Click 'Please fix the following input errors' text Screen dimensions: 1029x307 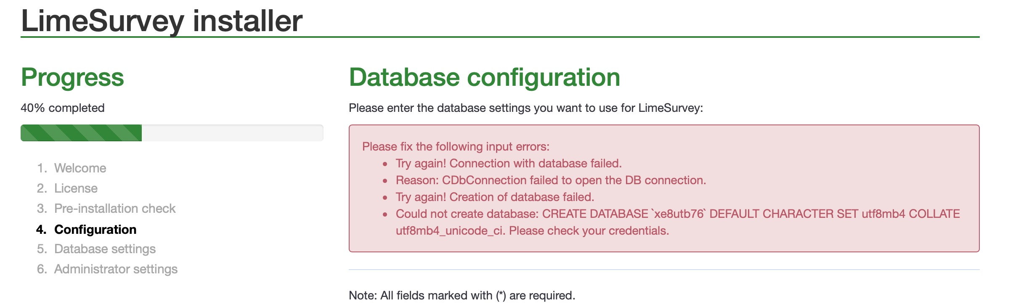[x=456, y=146]
